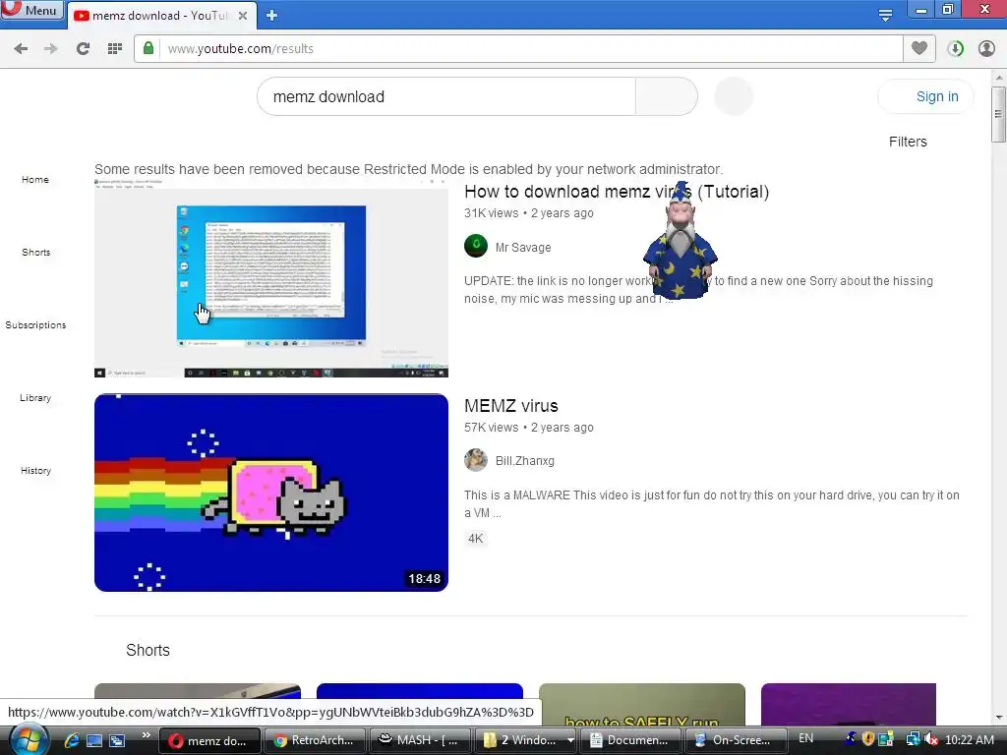Launch Internet Explorer from quick launch
The height and width of the screenshot is (755, 1007).
(x=71, y=740)
